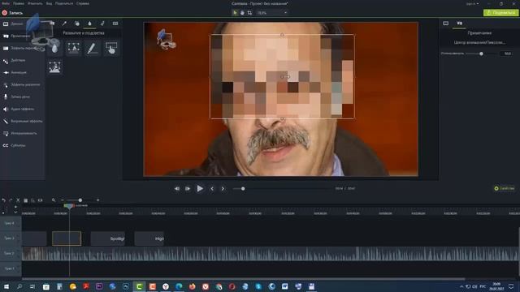The image size is (520, 292).
Task: Select the canvas pan (hand) mode
Action: pos(242,13)
